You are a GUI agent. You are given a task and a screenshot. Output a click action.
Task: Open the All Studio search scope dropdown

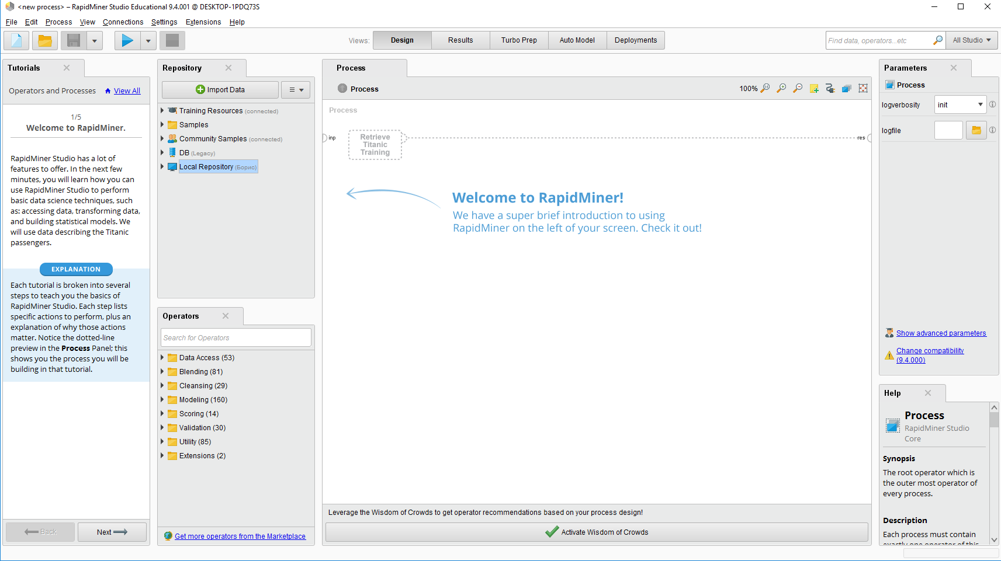pyautogui.click(x=971, y=40)
